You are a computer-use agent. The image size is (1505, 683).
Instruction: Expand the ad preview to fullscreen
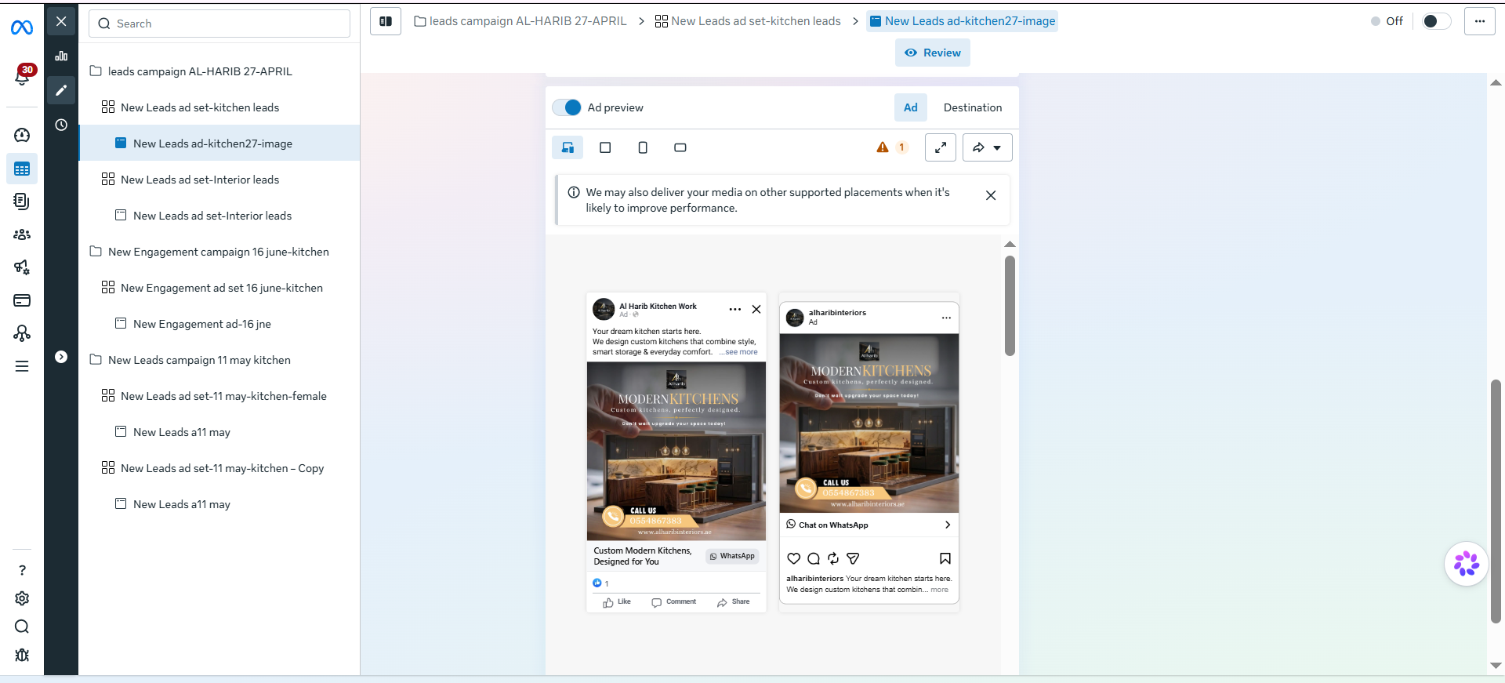click(x=941, y=147)
